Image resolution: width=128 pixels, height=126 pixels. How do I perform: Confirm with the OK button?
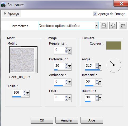42,120
